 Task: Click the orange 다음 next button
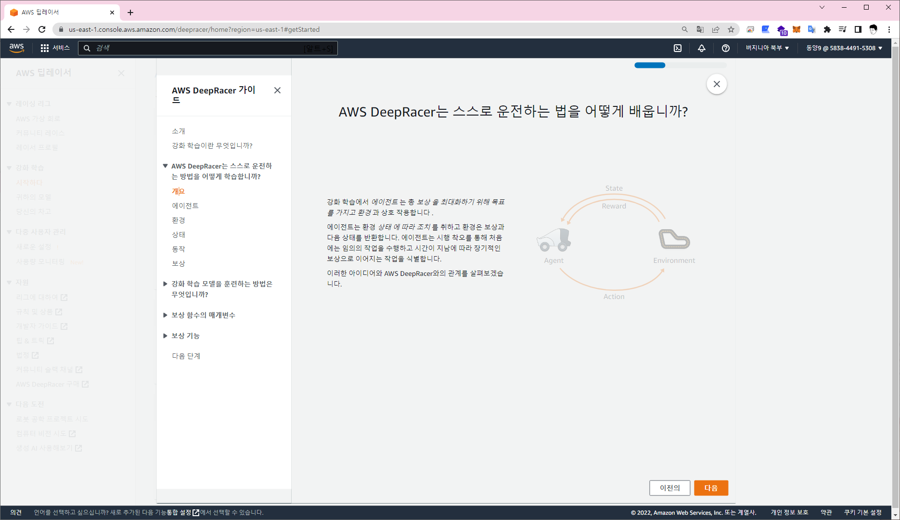[711, 488]
